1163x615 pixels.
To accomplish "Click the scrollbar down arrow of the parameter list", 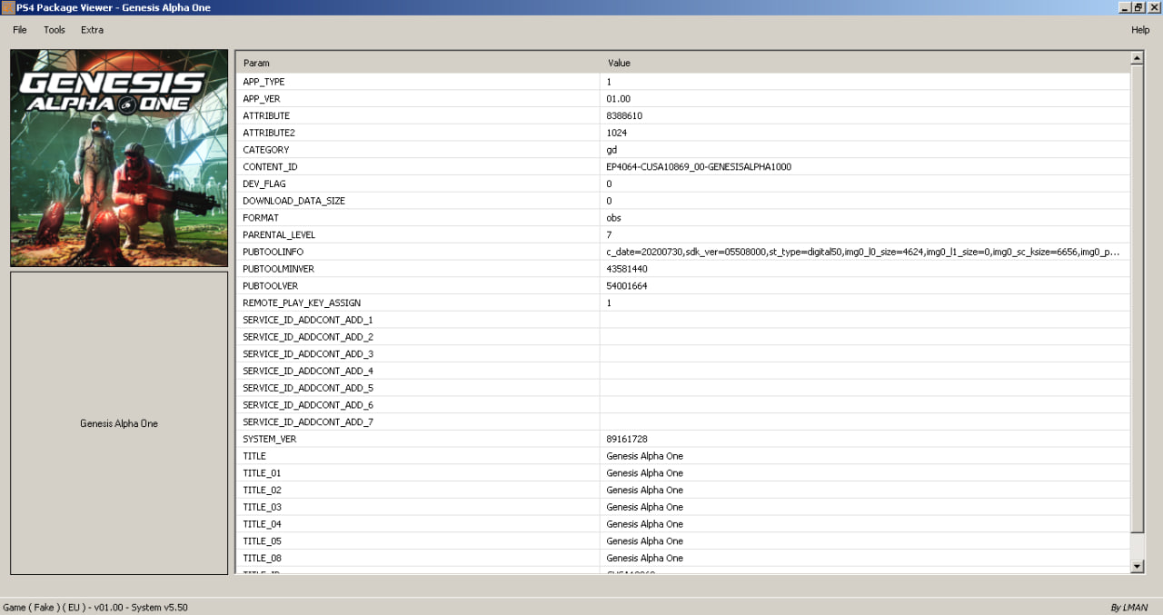I will click(1137, 566).
